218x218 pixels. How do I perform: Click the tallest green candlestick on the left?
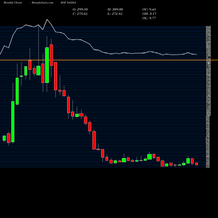(13, 122)
